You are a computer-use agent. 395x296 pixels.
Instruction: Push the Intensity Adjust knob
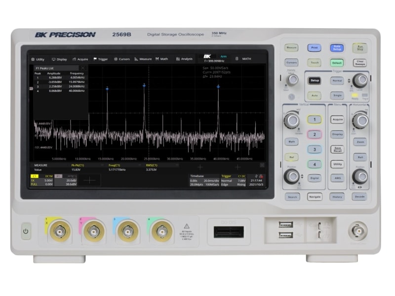[x=292, y=80]
